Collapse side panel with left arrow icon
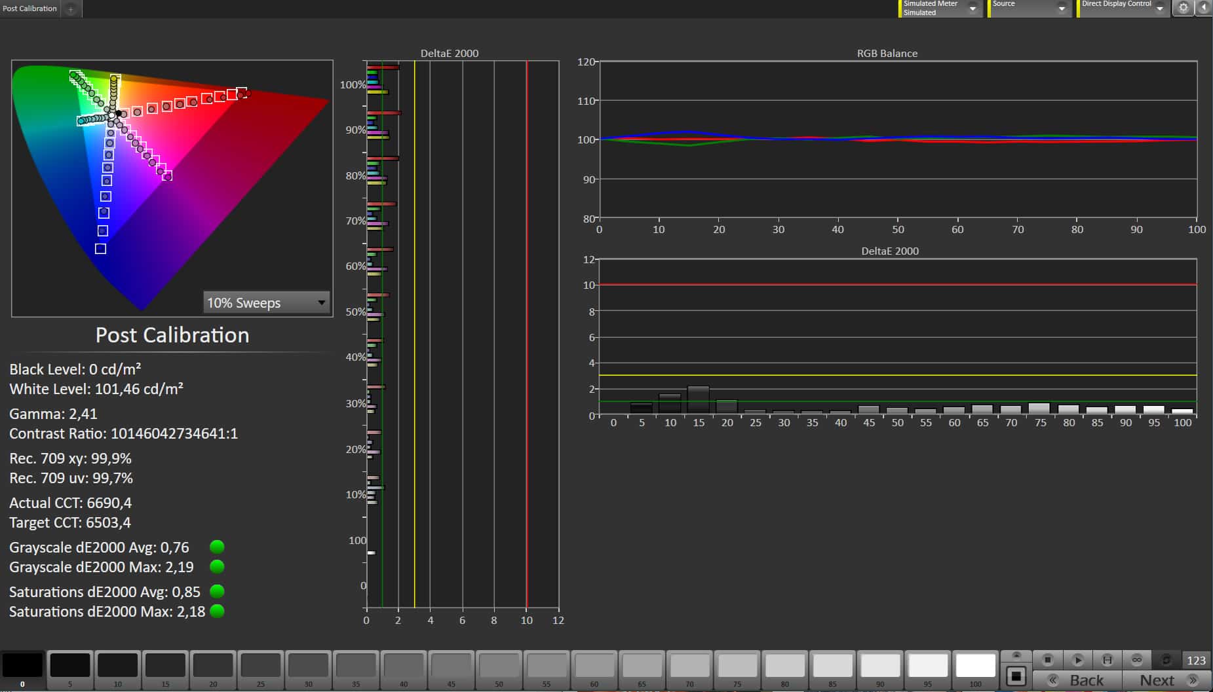Image resolution: width=1213 pixels, height=692 pixels. [1204, 8]
